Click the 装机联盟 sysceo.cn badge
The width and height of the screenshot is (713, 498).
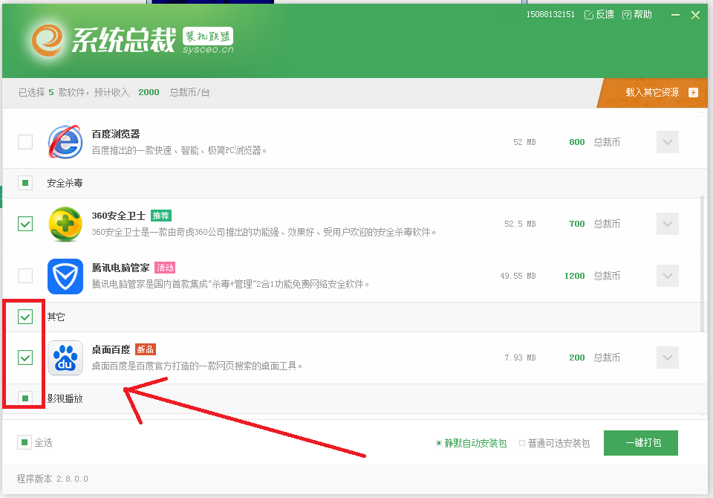(x=208, y=41)
